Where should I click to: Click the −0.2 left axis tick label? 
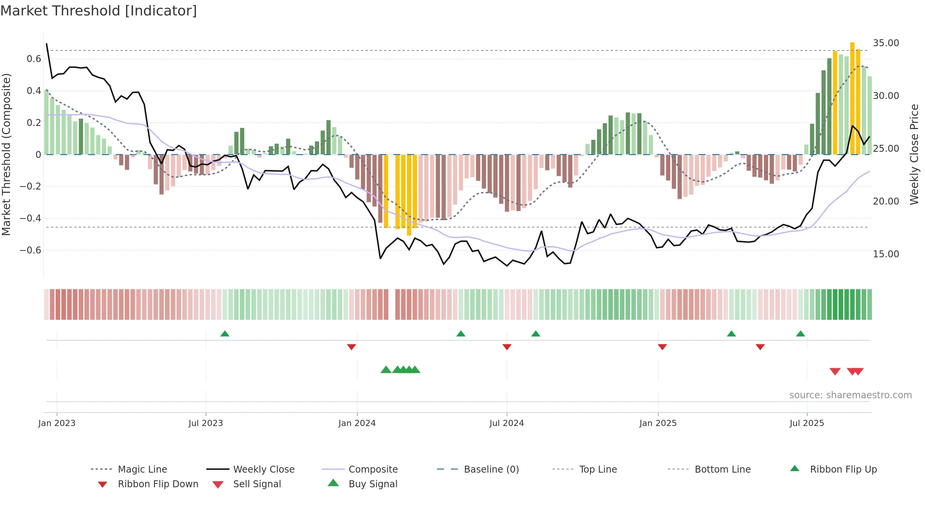pyautogui.click(x=30, y=186)
